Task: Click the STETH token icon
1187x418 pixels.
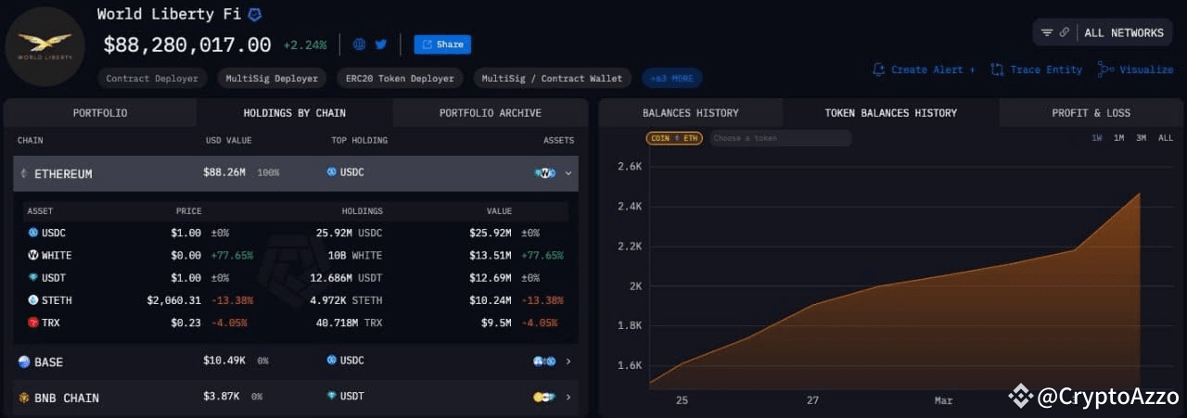Action: pyautogui.click(x=33, y=300)
